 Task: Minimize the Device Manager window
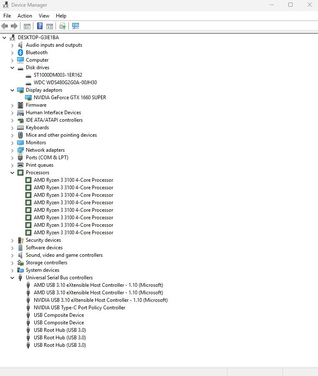click(272, 5)
